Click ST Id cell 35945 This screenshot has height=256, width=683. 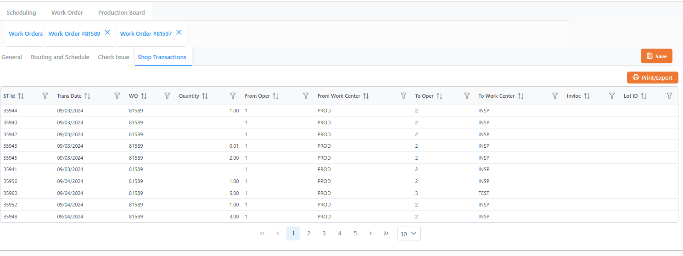pos(10,158)
